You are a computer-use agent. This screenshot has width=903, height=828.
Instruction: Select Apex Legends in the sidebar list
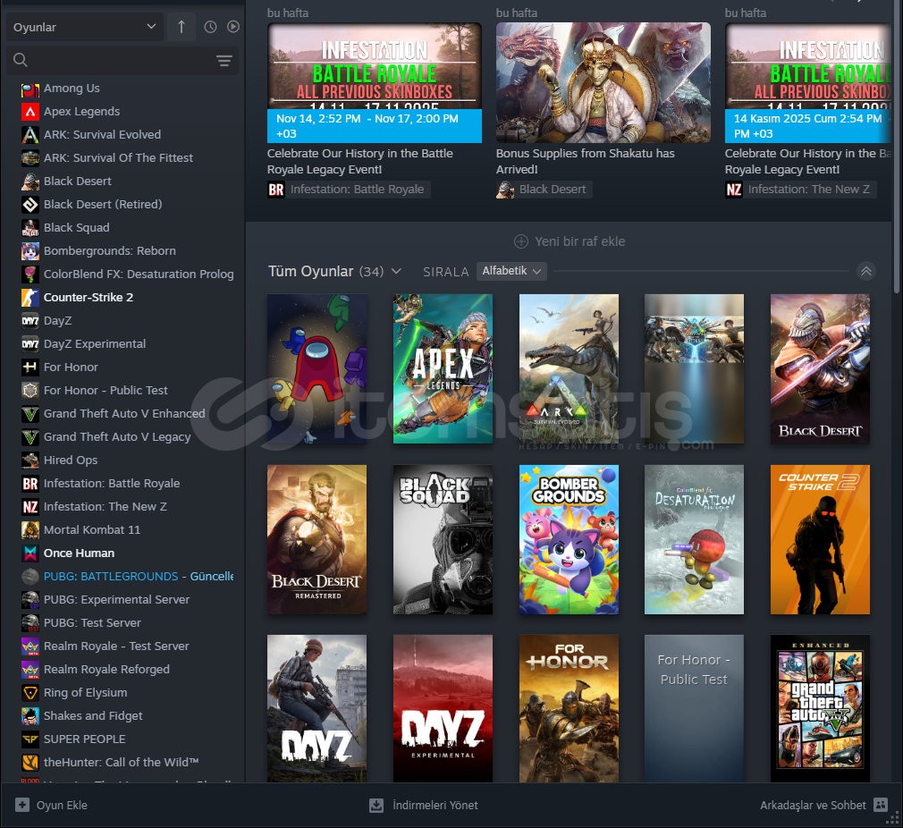coord(81,112)
